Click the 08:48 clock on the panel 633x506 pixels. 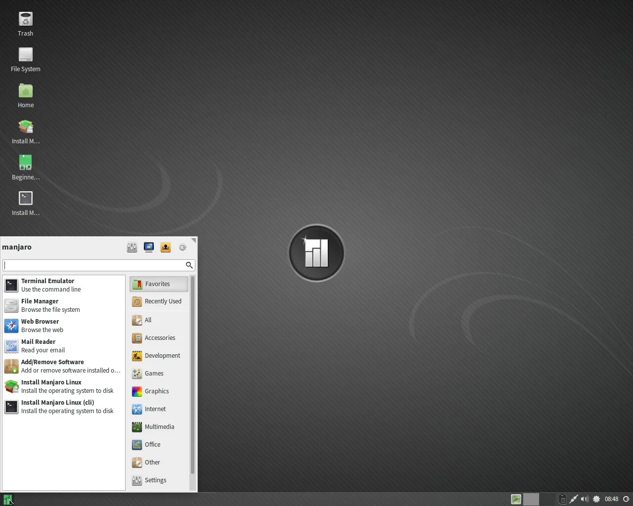click(611, 499)
